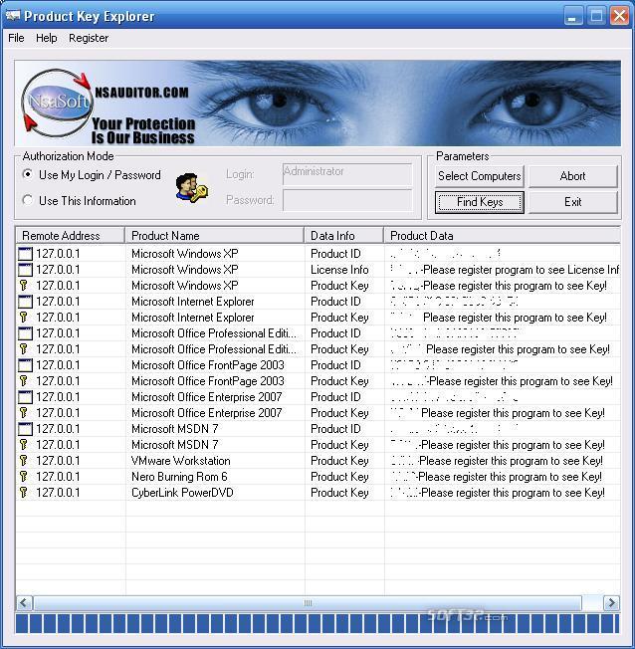This screenshot has width=635, height=649.
Task: Click the NSAUDITOR.COM banner text
Action: coord(141,93)
